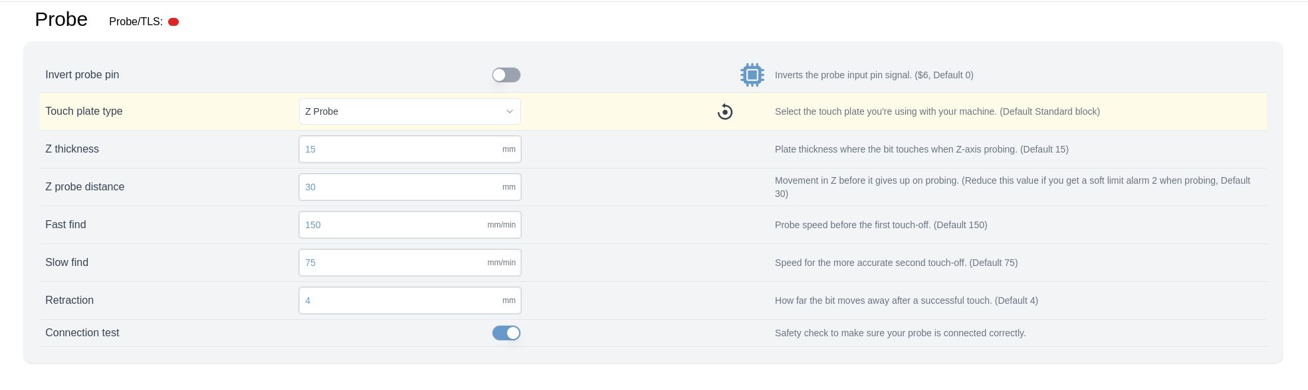Click the Touch plate type label
The width and height of the screenshot is (1308, 390).
[x=84, y=111]
